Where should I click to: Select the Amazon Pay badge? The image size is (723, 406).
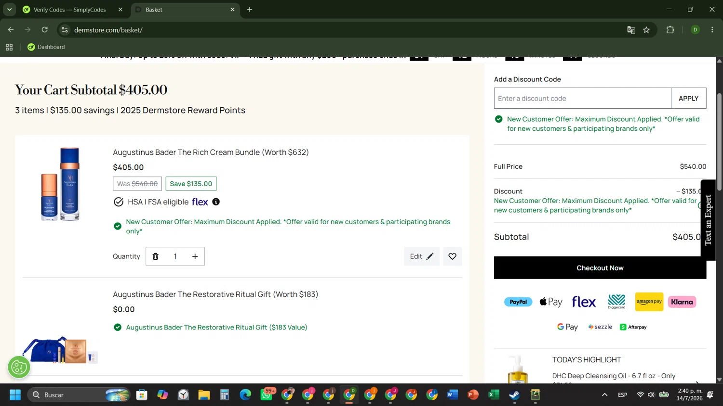[649, 302]
